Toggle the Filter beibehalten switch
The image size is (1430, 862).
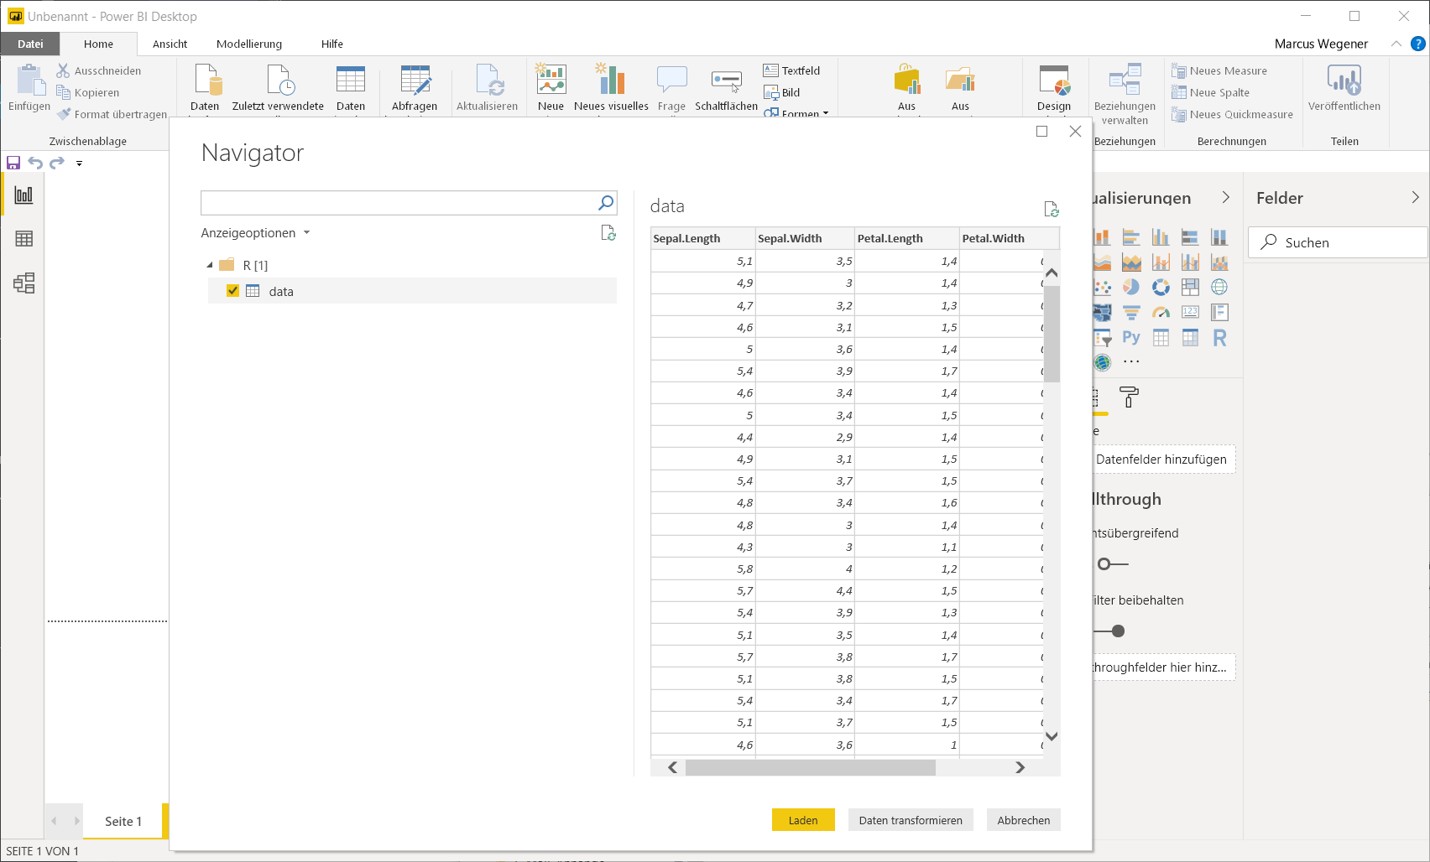point(1109,631)
